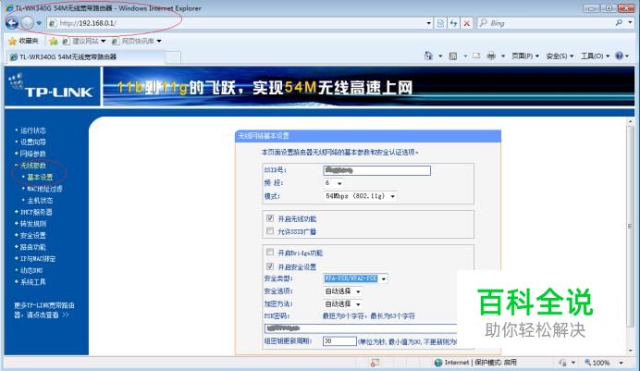
Task: Click the red Stop loading icon
Action: coord(467,23)
